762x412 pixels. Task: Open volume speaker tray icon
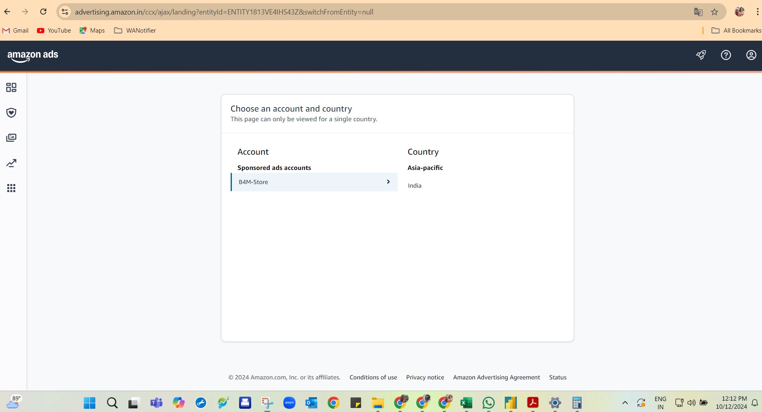click(692, 403)
